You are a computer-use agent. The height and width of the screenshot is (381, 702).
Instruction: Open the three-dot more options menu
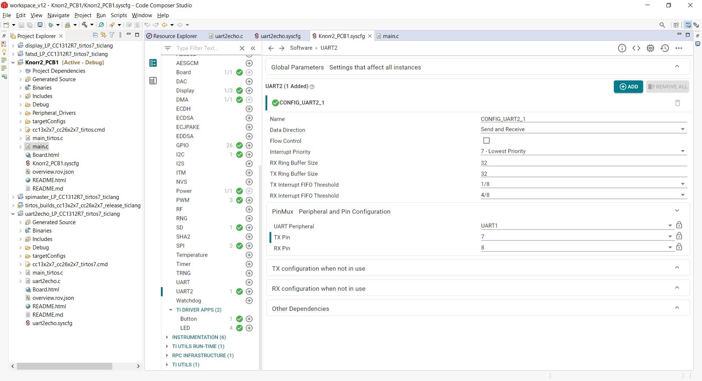tap(679, 48)
